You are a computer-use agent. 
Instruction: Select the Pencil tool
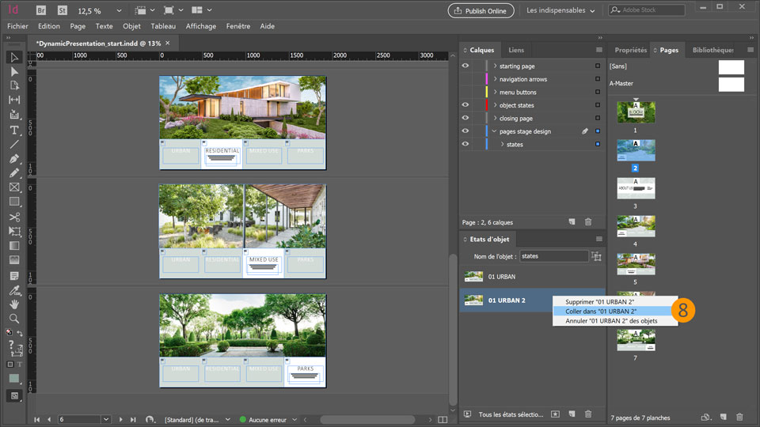pos(14,173)
